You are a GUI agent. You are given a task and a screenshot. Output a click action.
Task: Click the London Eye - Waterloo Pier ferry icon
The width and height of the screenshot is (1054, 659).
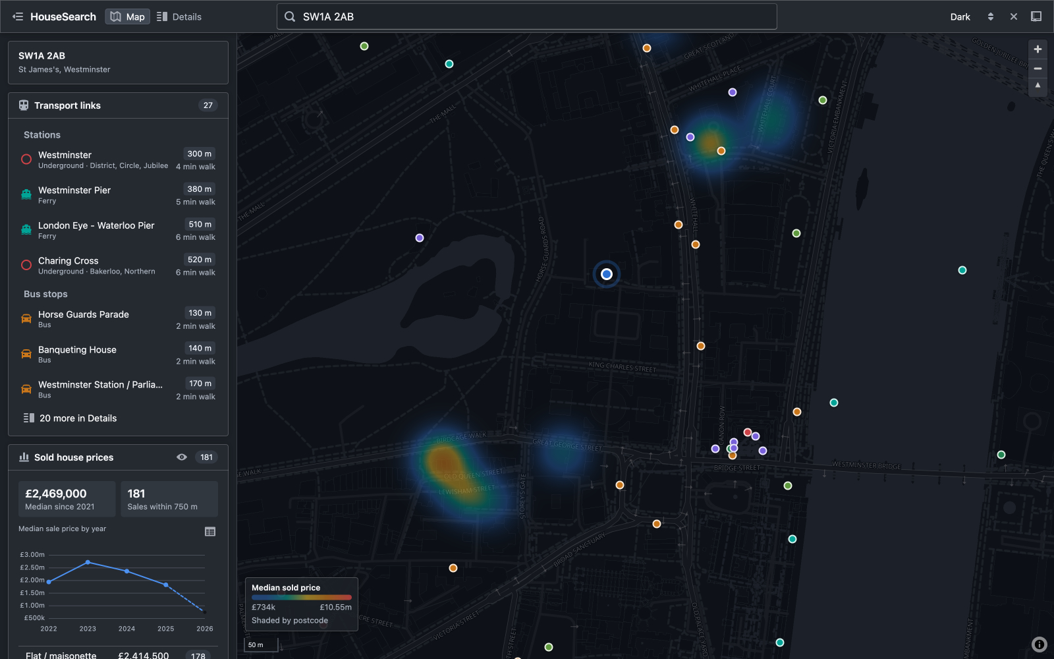pyautogui.click(x=26, y=230)
